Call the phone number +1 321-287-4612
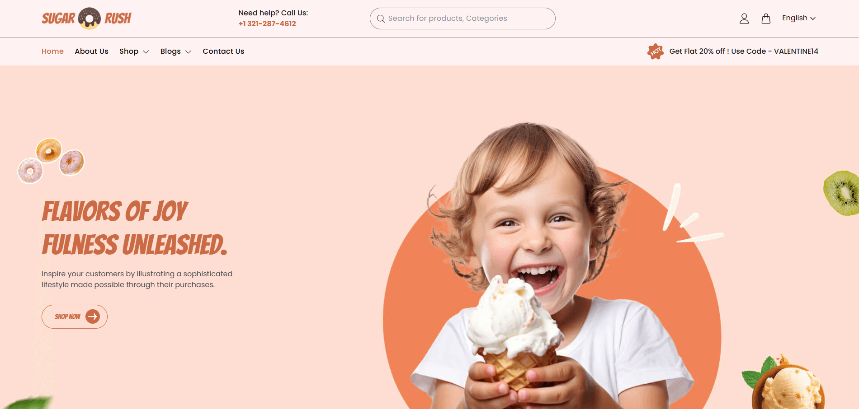This screenshot has height=409, width=859. (x=267, y=24)
